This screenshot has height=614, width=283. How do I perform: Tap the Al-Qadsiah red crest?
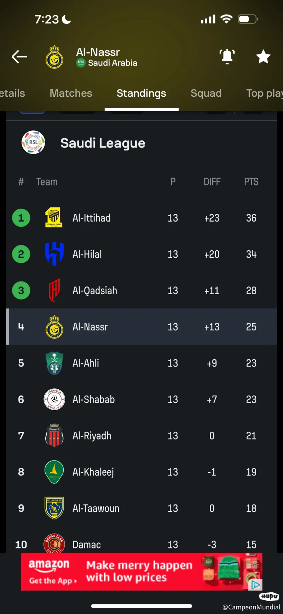[x=54, y=290]
